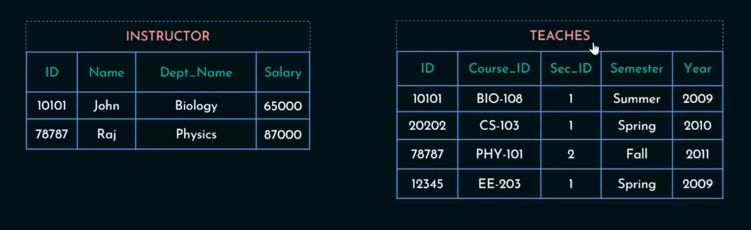The image size is (751, 230).
Task: Select the Course_ID column header
Action: click(x=499, y=68)
